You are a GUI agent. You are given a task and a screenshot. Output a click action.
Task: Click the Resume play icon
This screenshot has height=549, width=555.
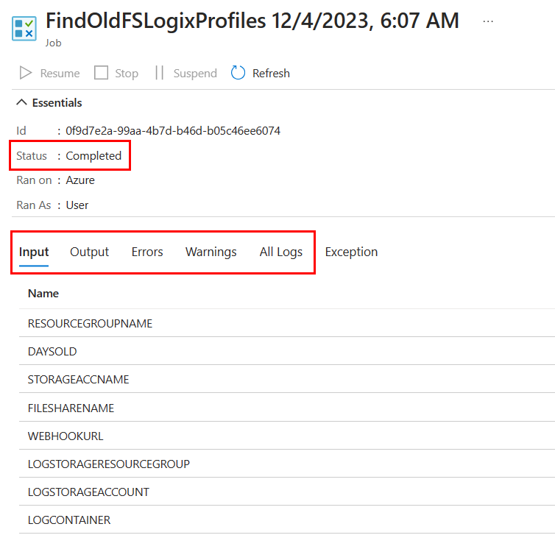pyautogui.click(x=26, y=73)
